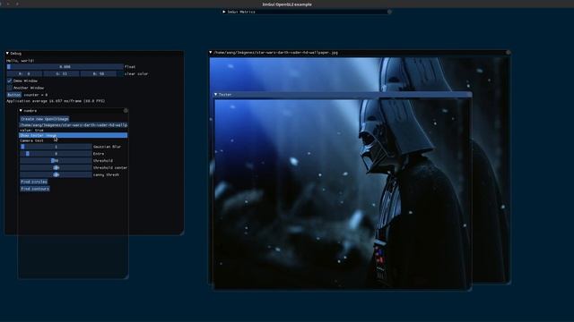
Task: Click the 'clear color' label
Action: 136,73
